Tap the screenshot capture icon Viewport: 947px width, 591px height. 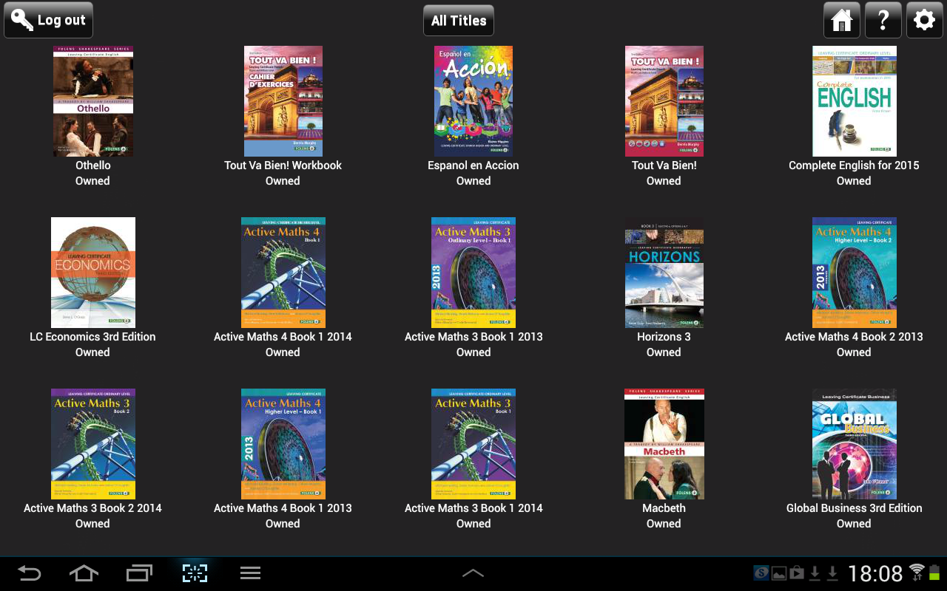[x=195, y=573]
